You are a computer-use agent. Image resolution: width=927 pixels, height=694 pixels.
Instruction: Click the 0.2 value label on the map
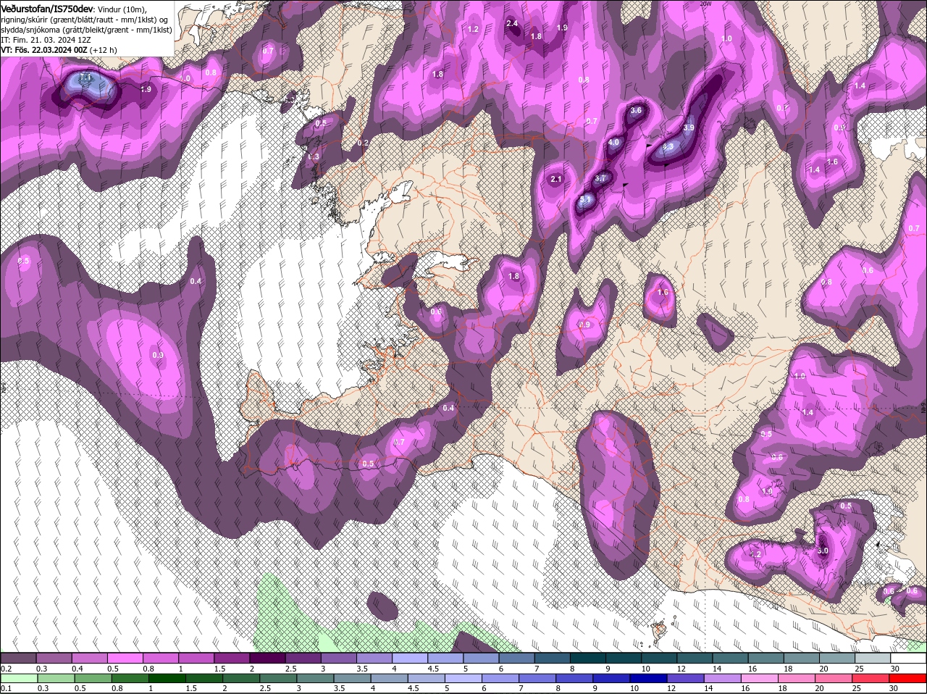363,143
